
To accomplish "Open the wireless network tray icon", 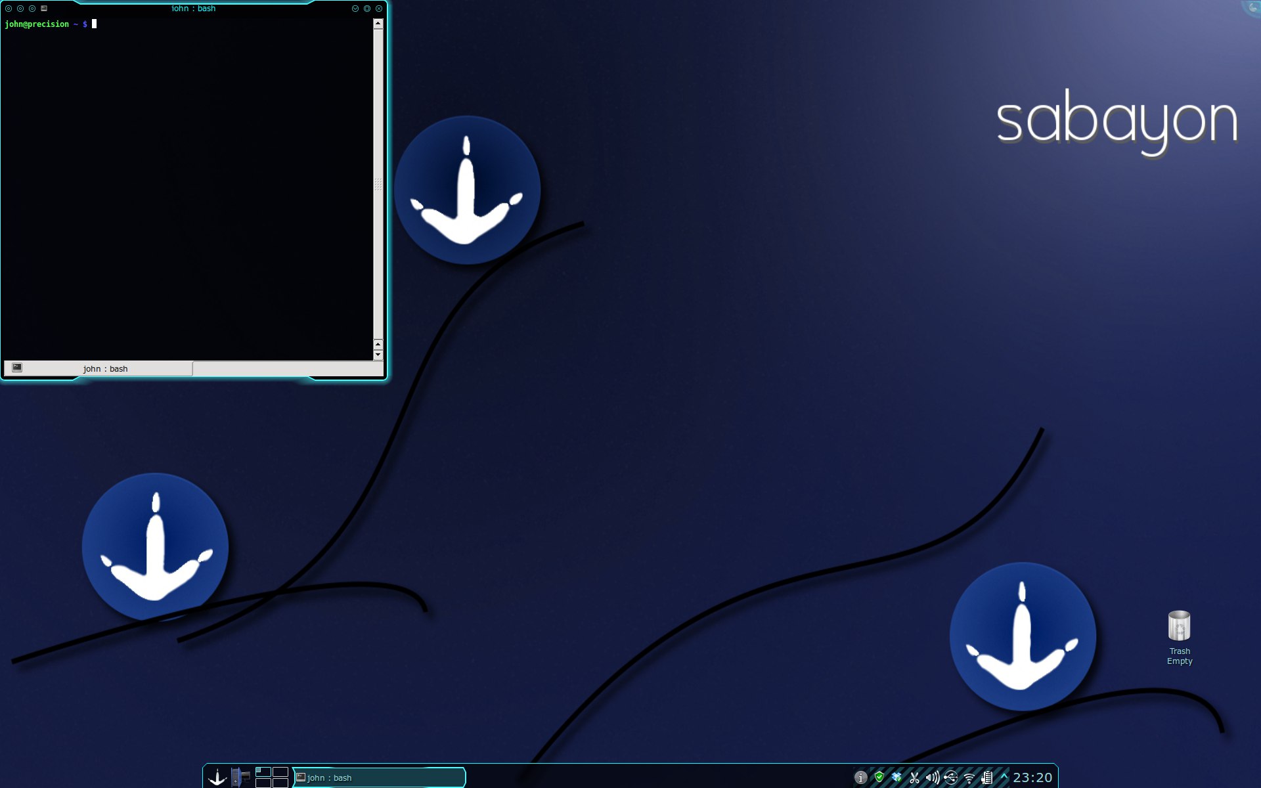I will [969, 778].
